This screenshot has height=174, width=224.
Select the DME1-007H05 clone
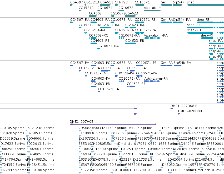[x=113, y=124]
